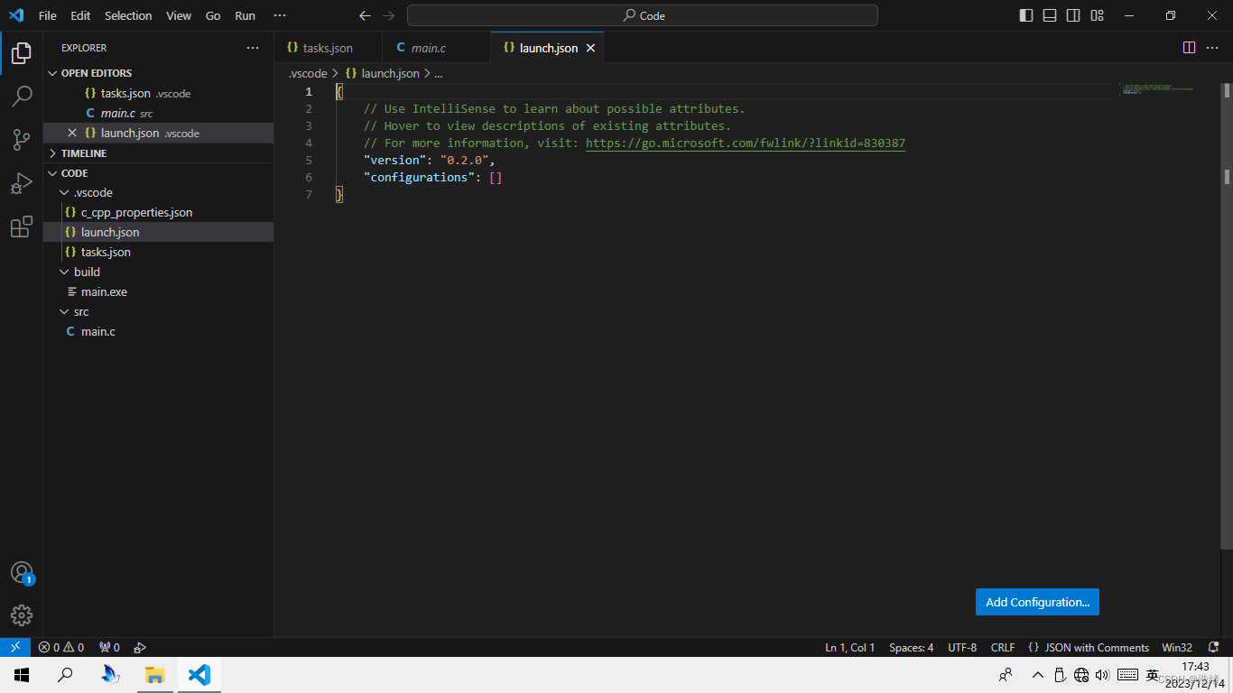Click the Accounts icon
The image size is (1233, 693).
tap(22, 573)
